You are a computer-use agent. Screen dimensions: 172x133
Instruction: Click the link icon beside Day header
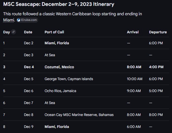(x=13, y=32)
